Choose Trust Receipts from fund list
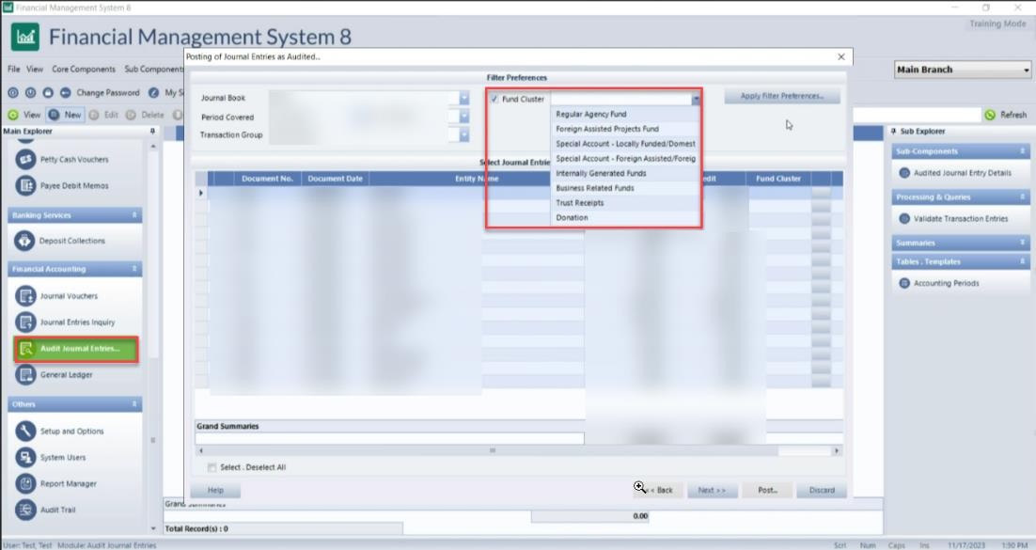1036x550 pixels. 580,203
